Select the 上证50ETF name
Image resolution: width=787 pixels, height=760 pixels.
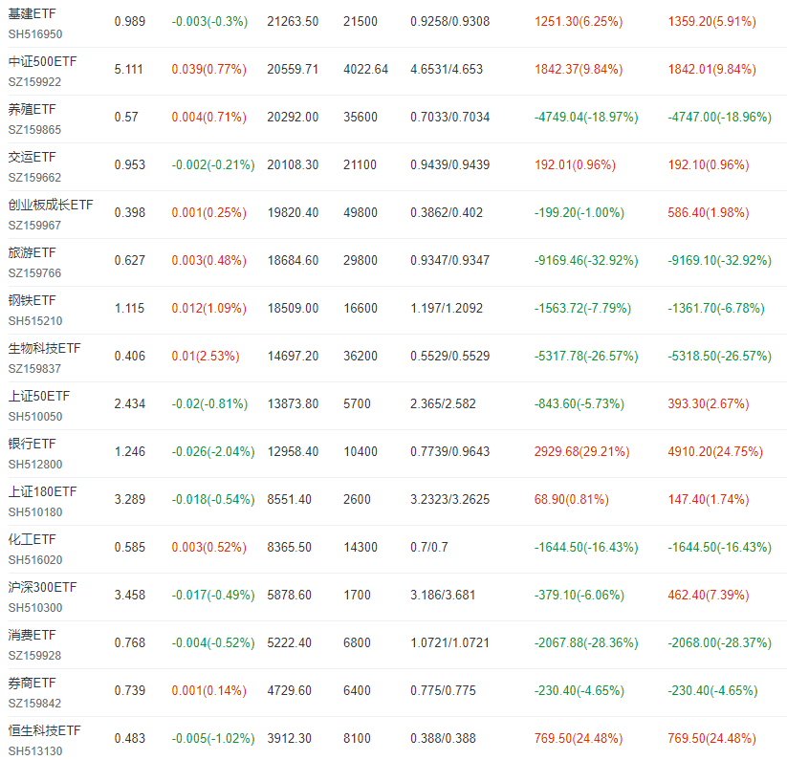pos(39,396)
